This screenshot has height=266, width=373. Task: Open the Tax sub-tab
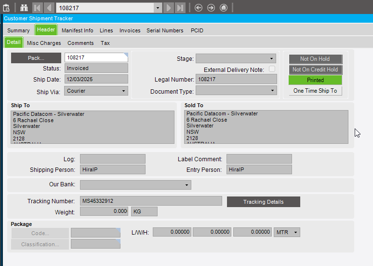(105, 43)
